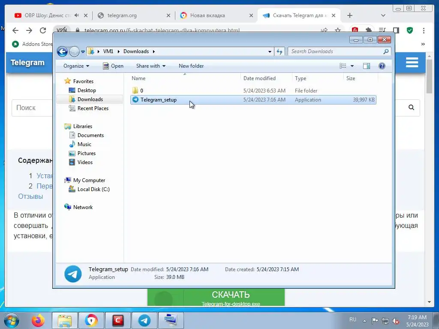439x329 pixels.
Task: Click the Telegram_setup file icon in list
Action: pos(135,99)
